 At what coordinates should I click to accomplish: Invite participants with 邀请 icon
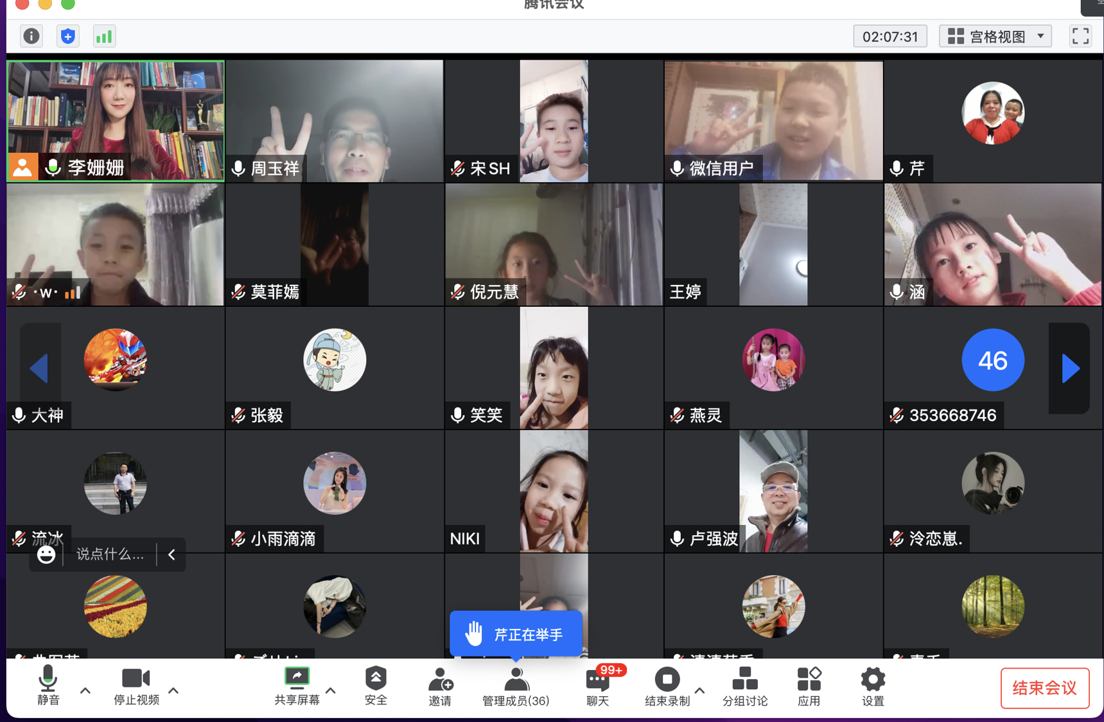click(440, 686)
